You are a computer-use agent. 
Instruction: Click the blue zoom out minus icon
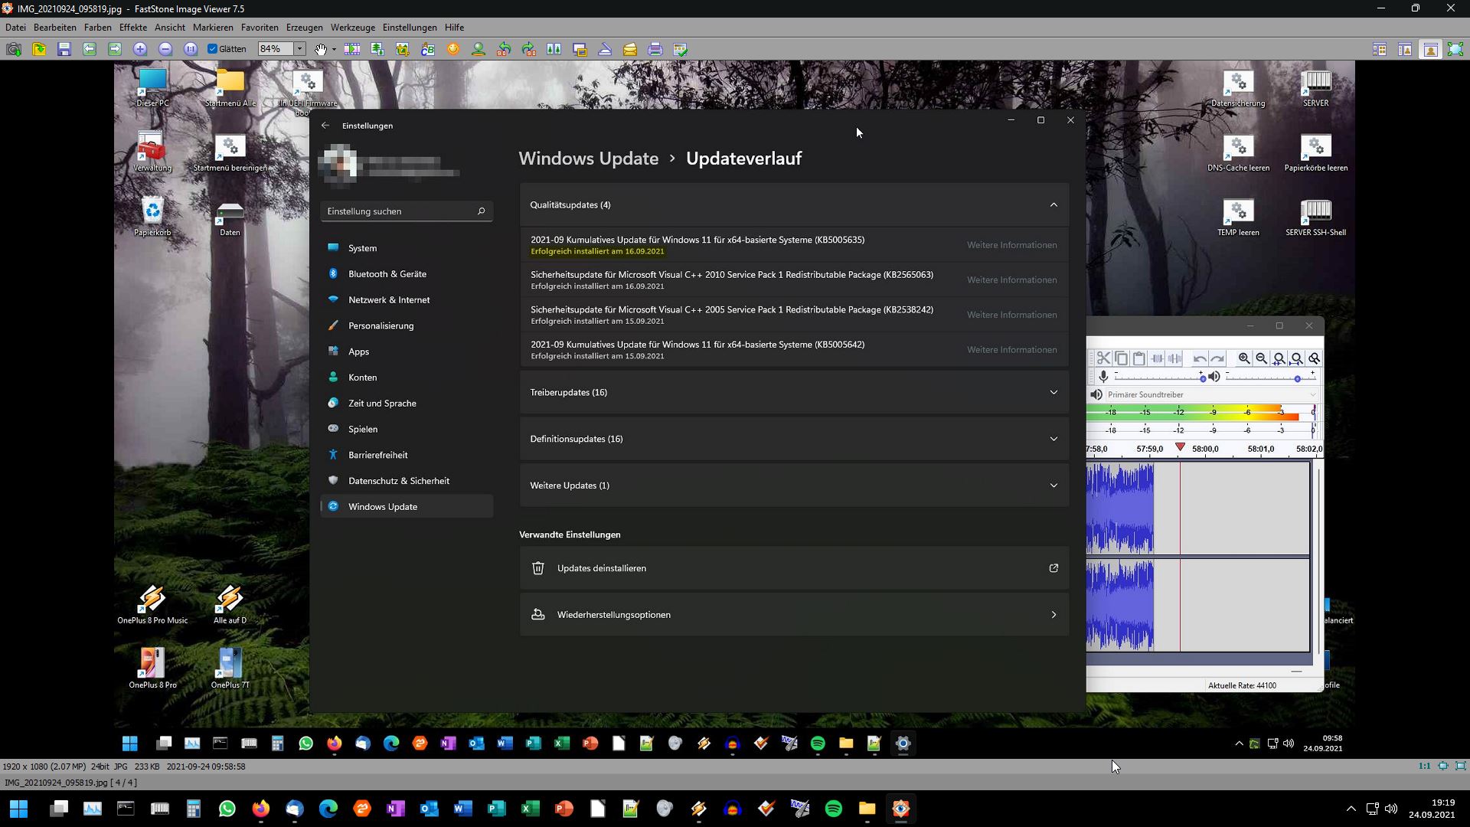point(165,49)
